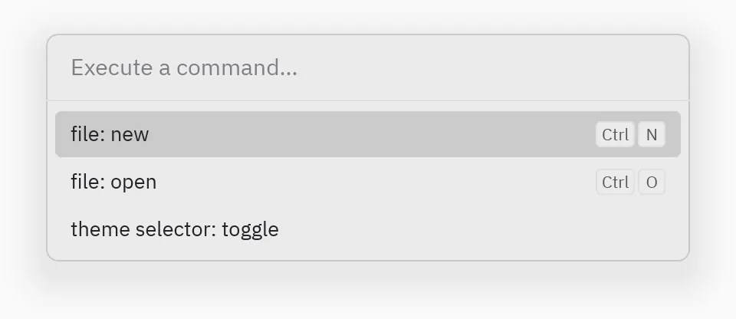736x319 pixels.
Task: Toggle the theme selector from the list
Action: [x=368, y=229]
